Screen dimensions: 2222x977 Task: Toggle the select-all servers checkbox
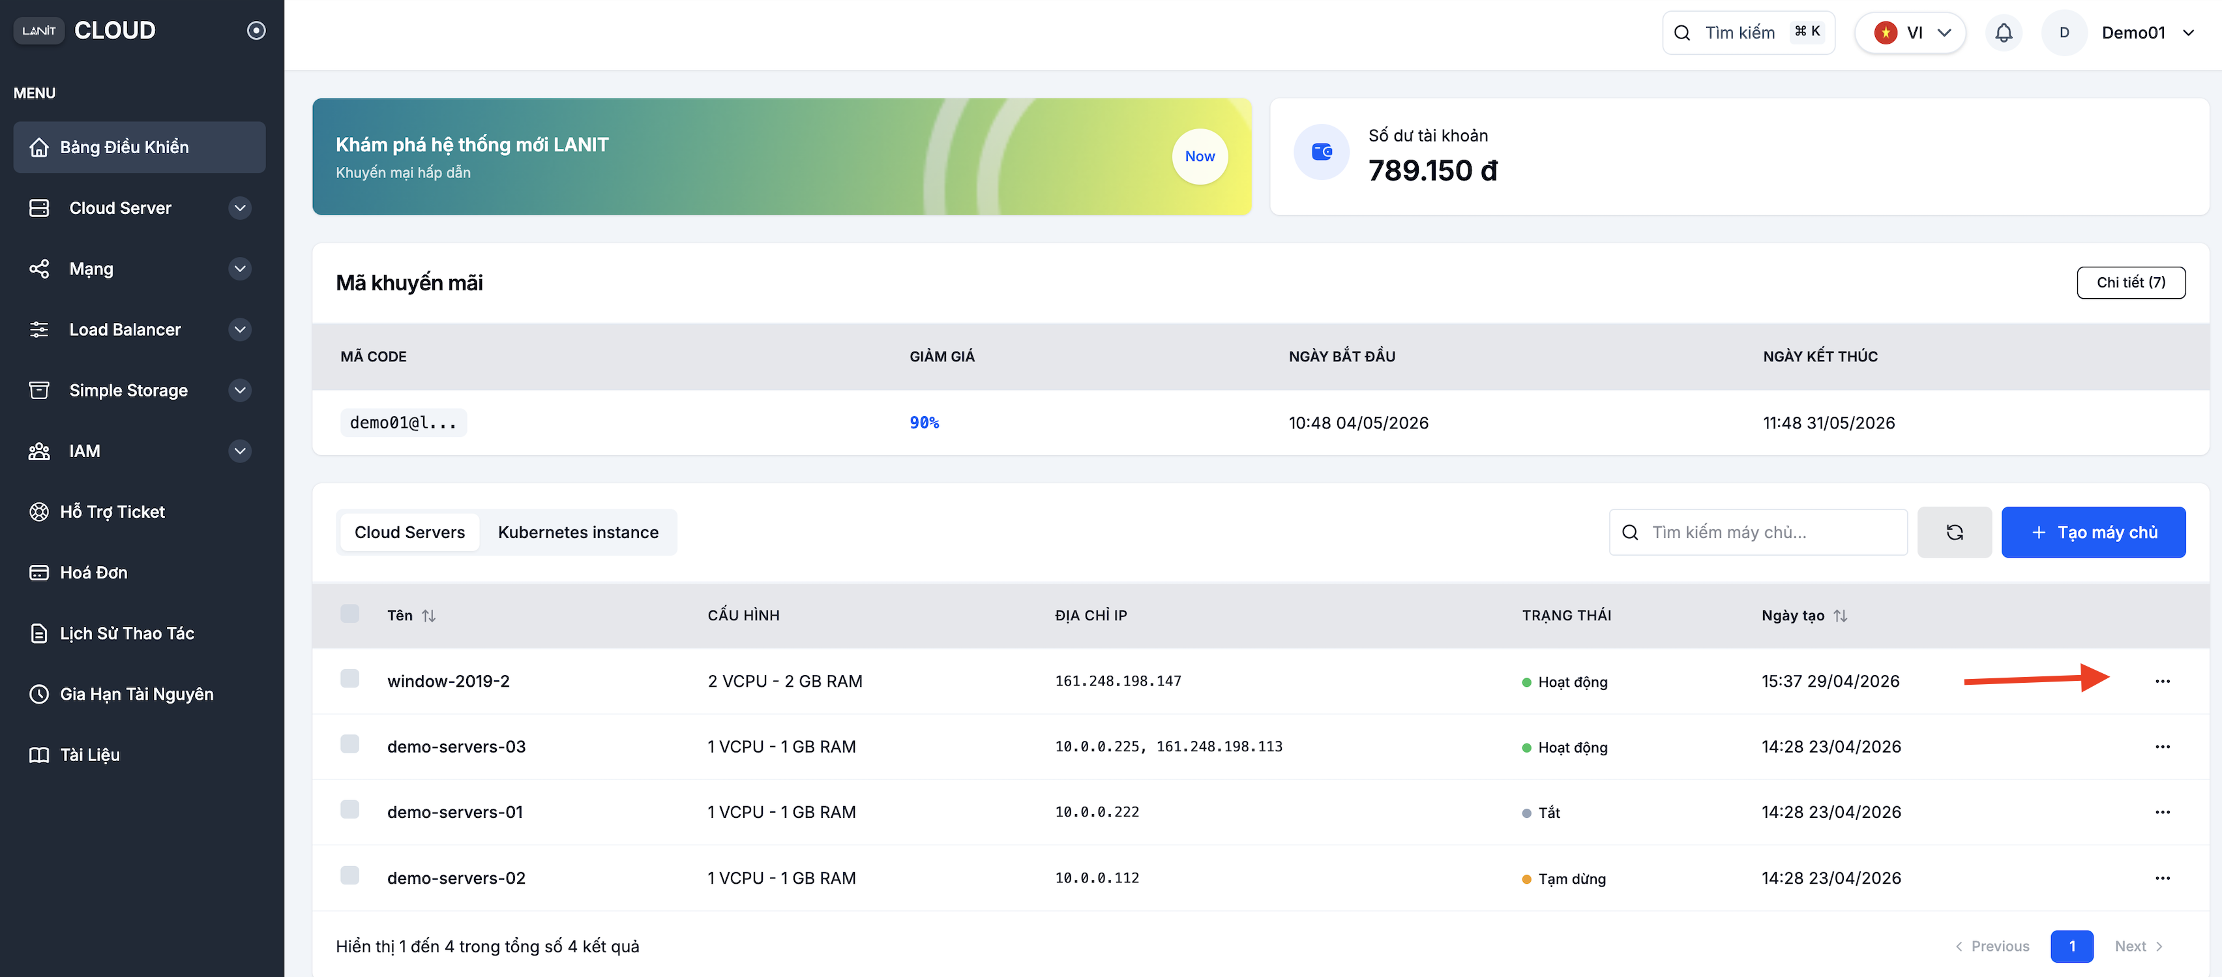[x=349, y=614]
